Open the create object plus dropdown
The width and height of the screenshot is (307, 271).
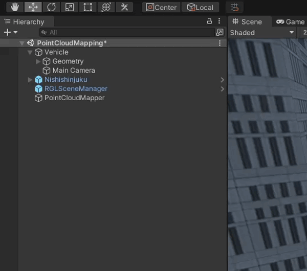(10, 32)
